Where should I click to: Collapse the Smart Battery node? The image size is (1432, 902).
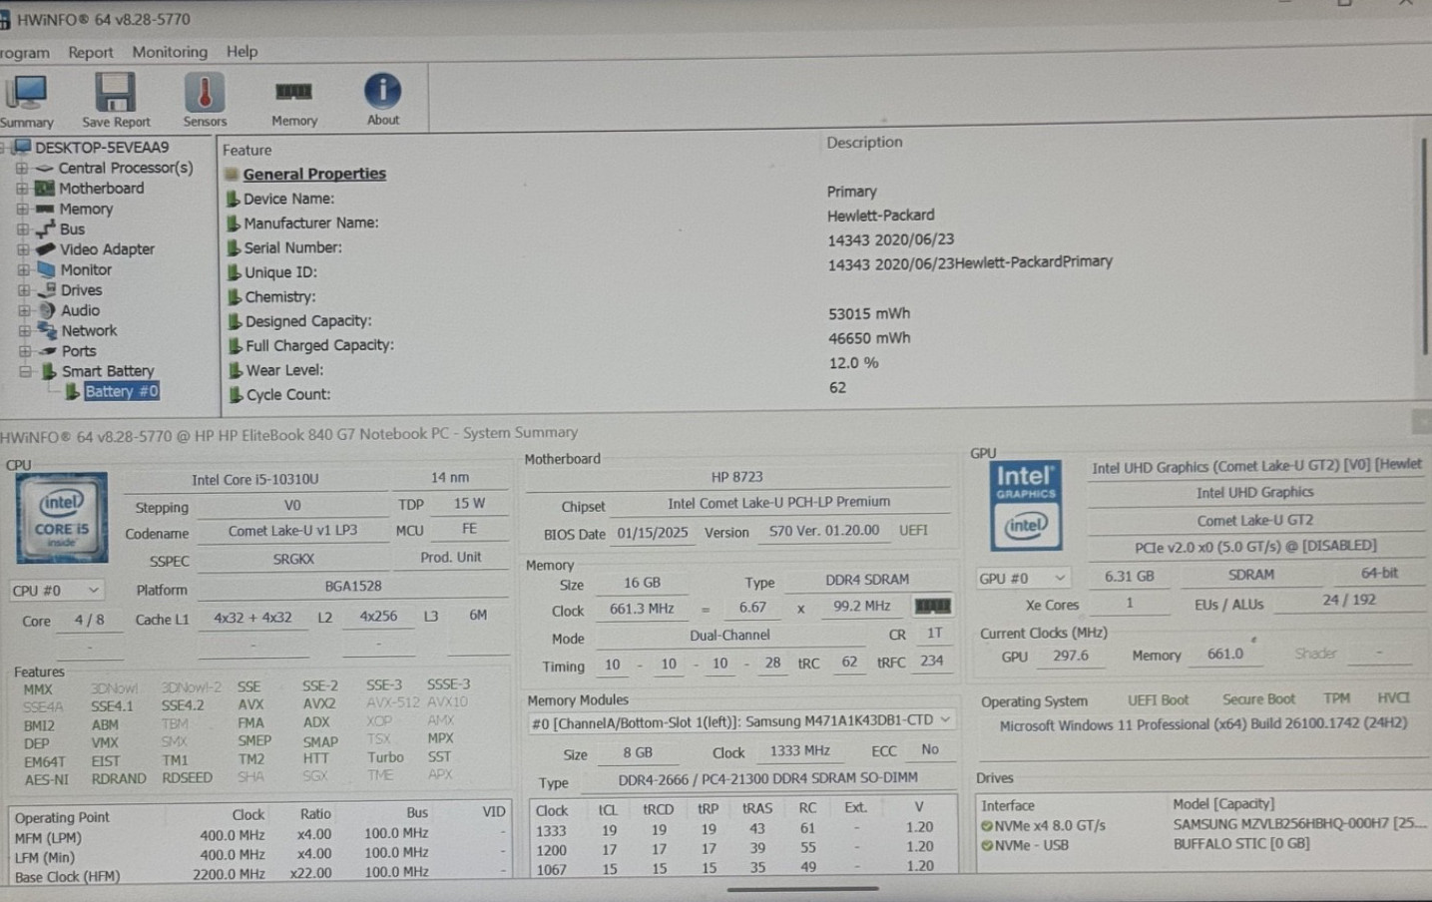26,371
